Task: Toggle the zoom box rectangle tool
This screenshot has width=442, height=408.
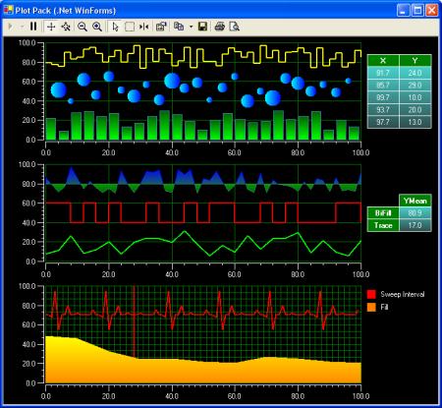Action: pos(130,27)
